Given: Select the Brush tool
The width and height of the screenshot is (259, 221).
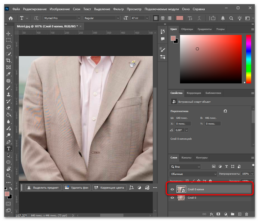Looking at the screenshot, I should (8, 88).
